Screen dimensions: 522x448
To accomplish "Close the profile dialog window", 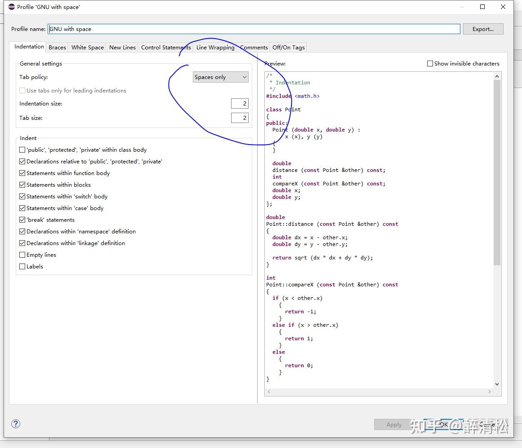I will [503, 7].
